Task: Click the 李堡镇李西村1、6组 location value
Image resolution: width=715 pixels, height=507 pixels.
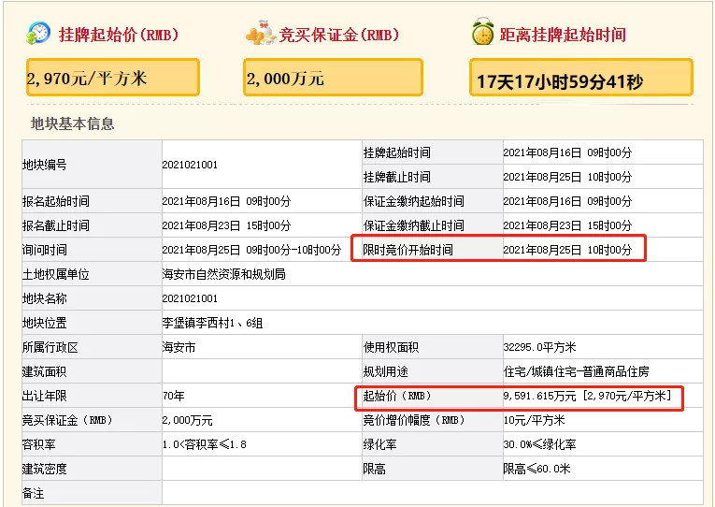Action: click(212, 323)
